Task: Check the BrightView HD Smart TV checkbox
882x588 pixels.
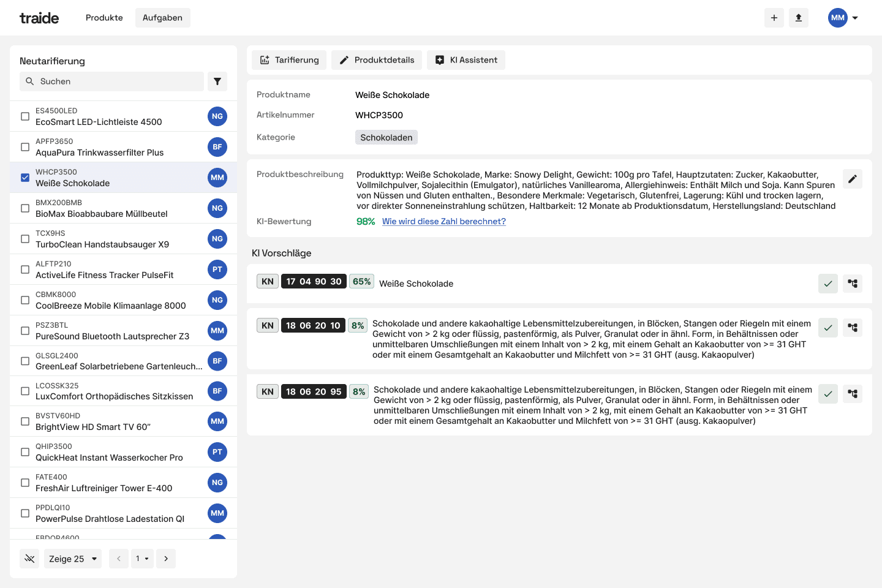Action: tap(25, 421)
